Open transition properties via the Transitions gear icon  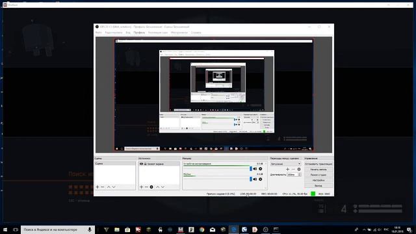pyautogui.click(x=299, y=169)
